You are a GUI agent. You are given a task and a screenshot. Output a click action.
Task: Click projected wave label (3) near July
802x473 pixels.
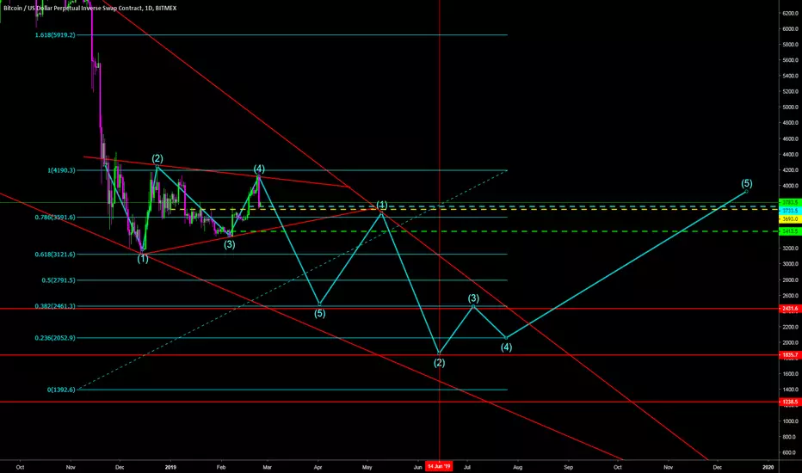473,298
